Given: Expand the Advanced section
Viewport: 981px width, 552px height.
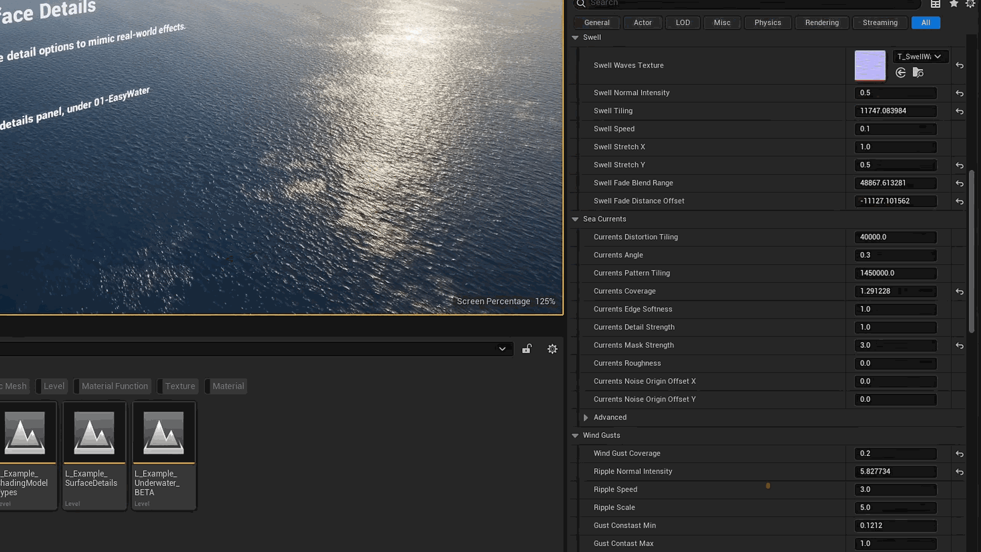Looking at the screenshot, I should pos(586,418).
